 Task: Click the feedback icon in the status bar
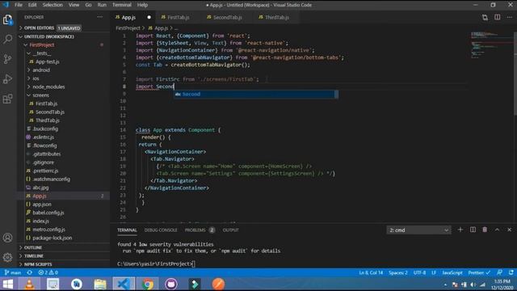pos(500,272)
